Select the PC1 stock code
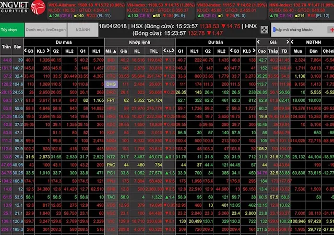This screenshot has width=334, height=235. (x=111, y=173)
